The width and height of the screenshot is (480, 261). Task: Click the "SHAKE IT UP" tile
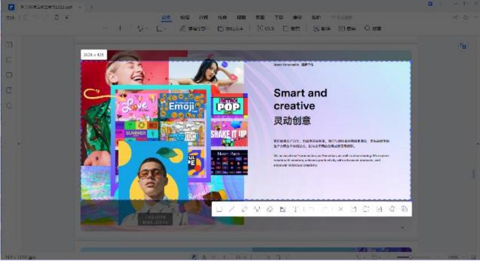click(229, 134)
